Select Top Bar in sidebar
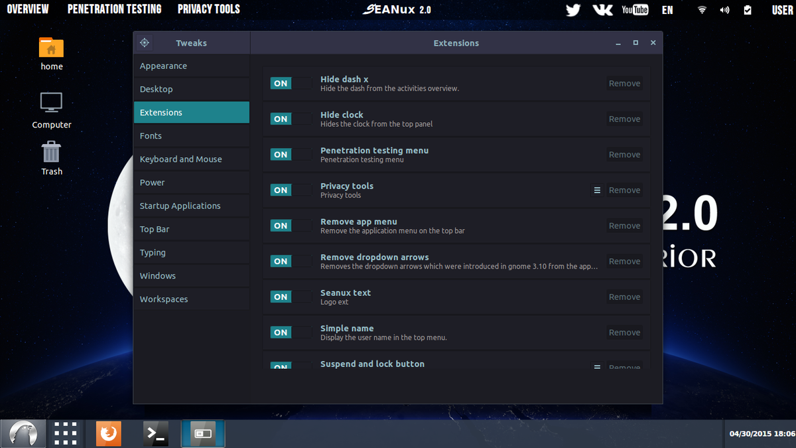Screen dimensions: 796x448 191,229
